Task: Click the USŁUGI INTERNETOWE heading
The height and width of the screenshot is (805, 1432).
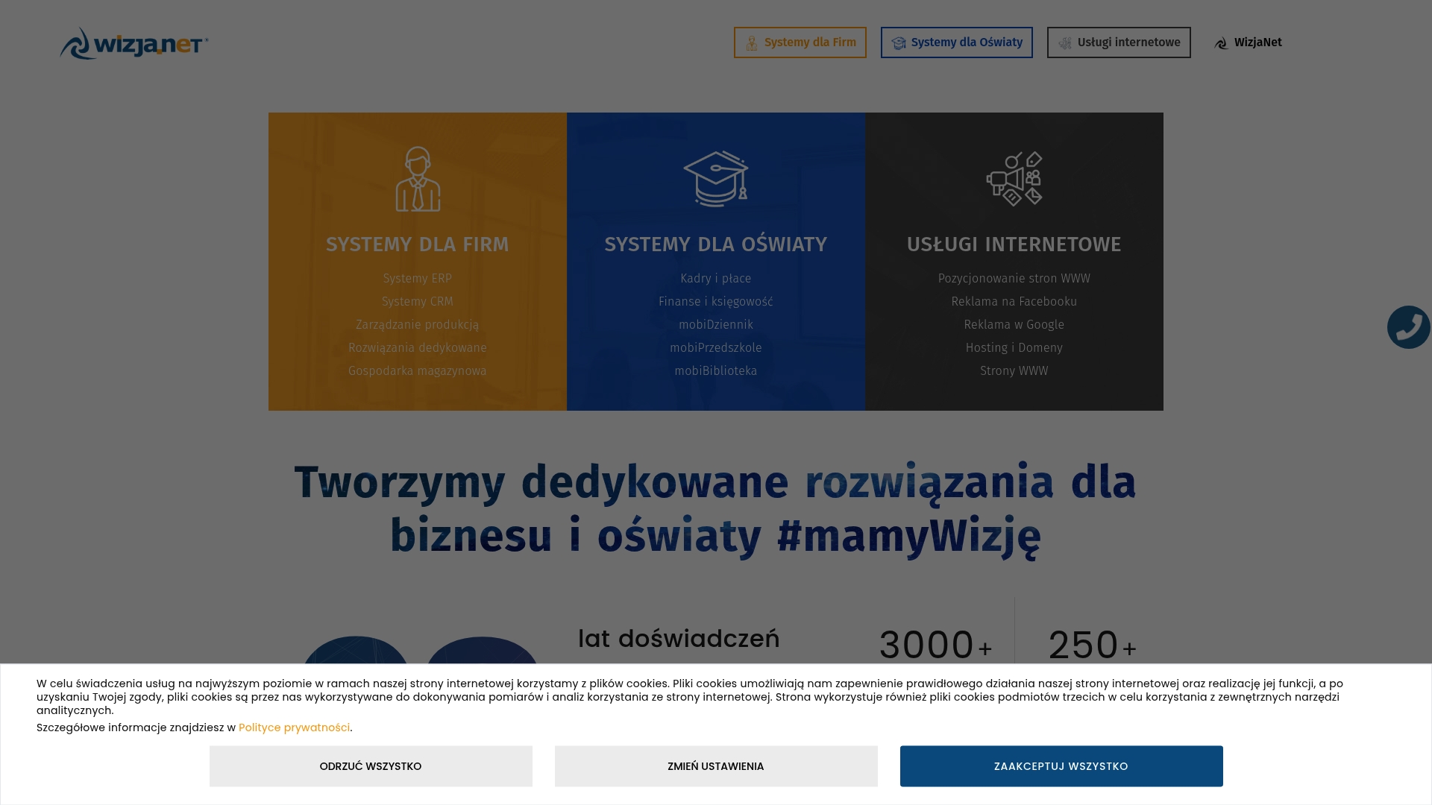Action: tap(1014, 244)
